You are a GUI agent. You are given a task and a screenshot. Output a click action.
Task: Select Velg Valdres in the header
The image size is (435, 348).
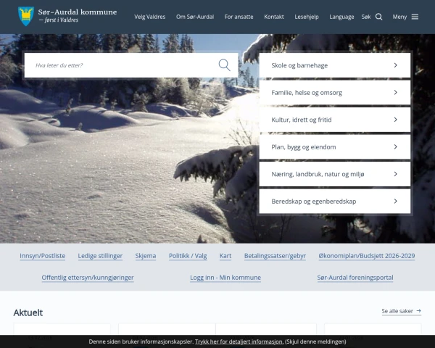pyautogui.click(x=149, y=17)
